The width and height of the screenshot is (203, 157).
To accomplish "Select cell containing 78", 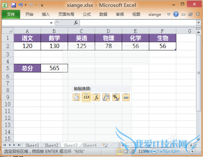I will click(x=108, y=46).
